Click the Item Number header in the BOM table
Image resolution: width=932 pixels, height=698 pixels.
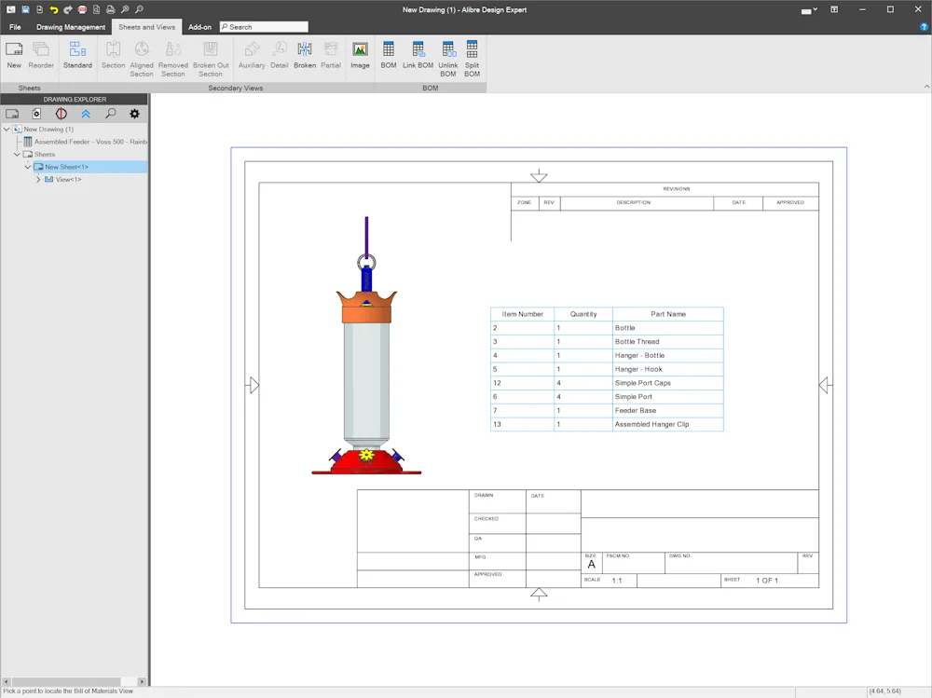(x=523, y=314)
